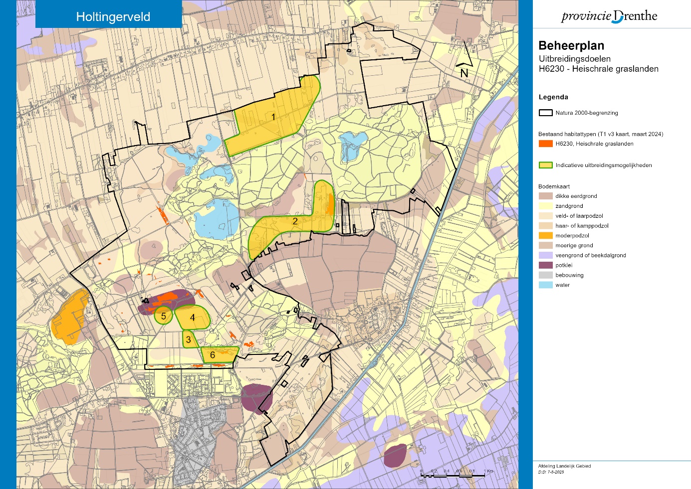Click the area labeled 6
This screenshot has height=489, width=691.
point(213,355)
